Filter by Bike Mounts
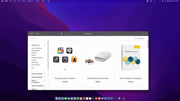 35,62
